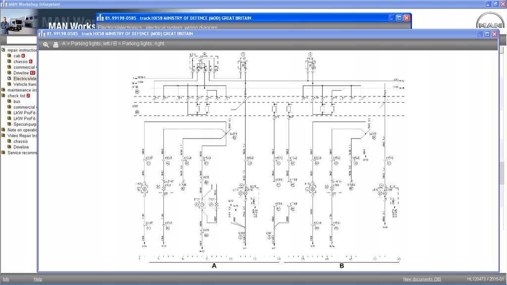Open the chassis folder under repair instructions

pyautogui.click(x=20, y=61)
